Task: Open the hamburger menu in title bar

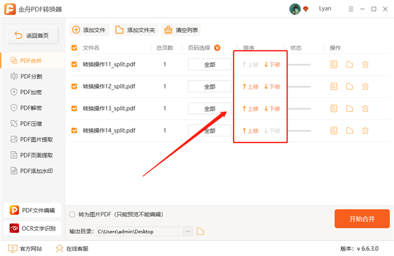Action: (351, 9)
